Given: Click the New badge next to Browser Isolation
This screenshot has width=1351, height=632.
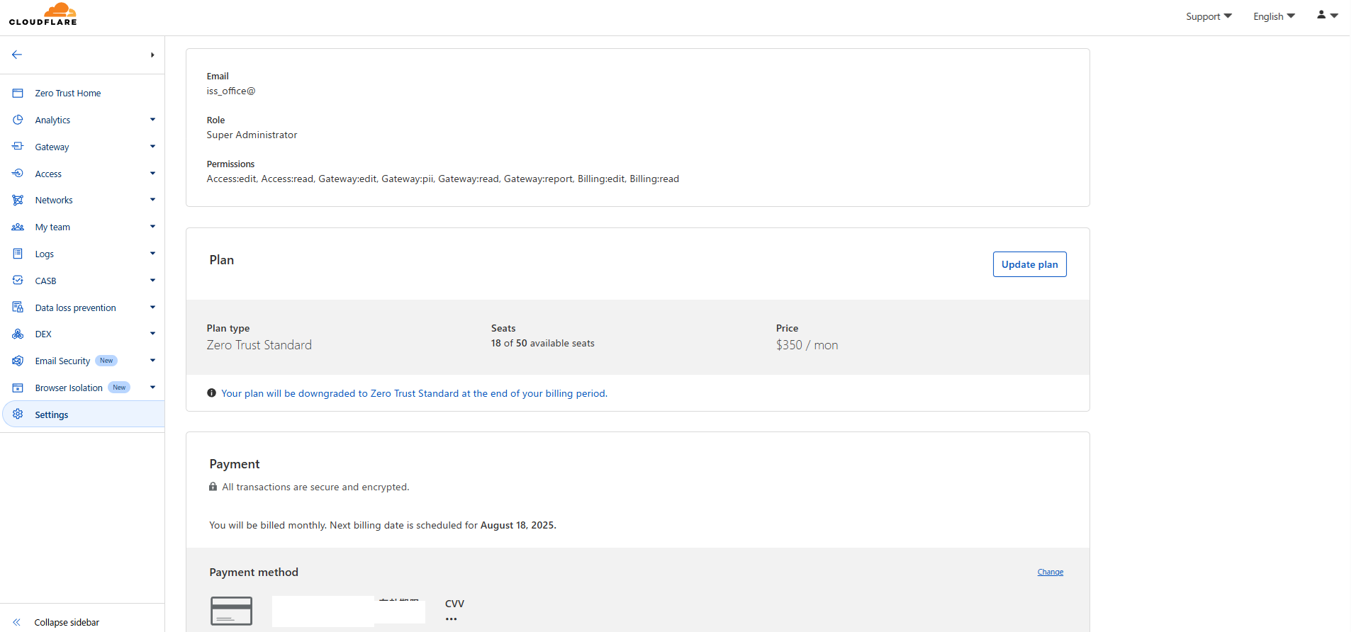Looking at the screenshot, I should pos(119,388).
